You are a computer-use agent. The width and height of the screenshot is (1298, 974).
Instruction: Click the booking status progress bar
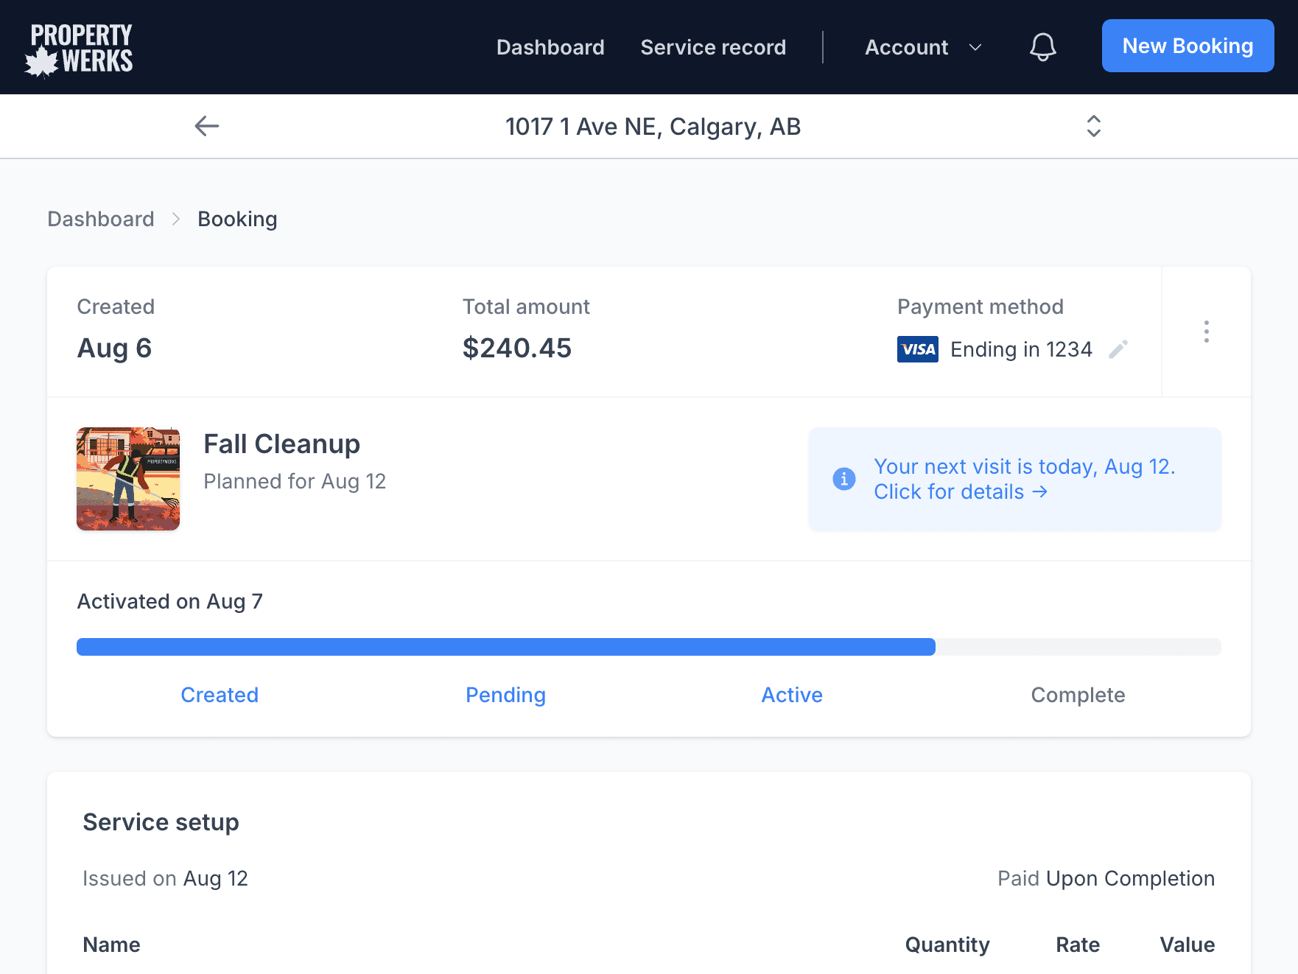[x=648, y=647]
